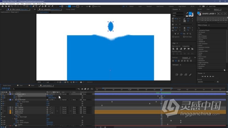Select the Puppet Pin tool
The width and height of the screenshot is (228, 128).
pyautogui.click(x=52, y=6)
